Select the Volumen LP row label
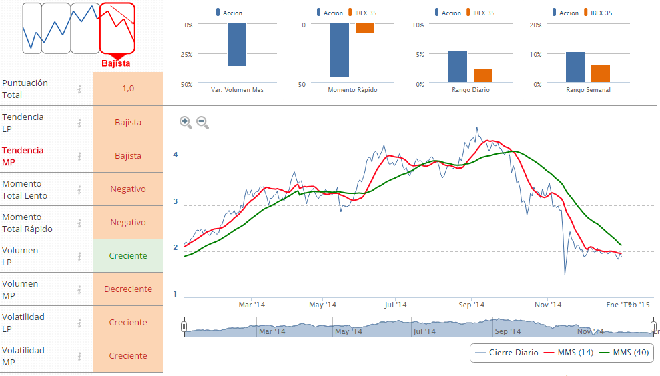The image size is (660, 376). (20, 256)
